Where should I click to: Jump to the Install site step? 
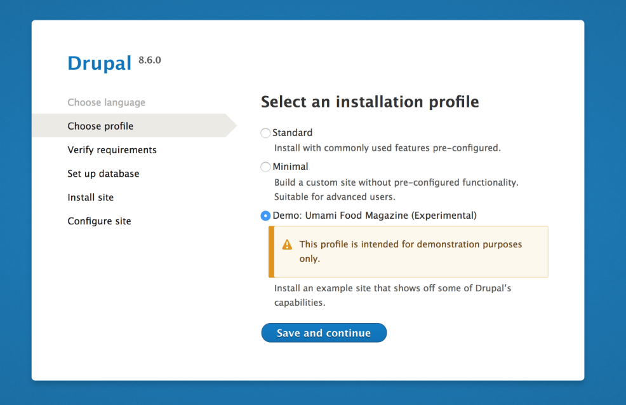[90, 197]
